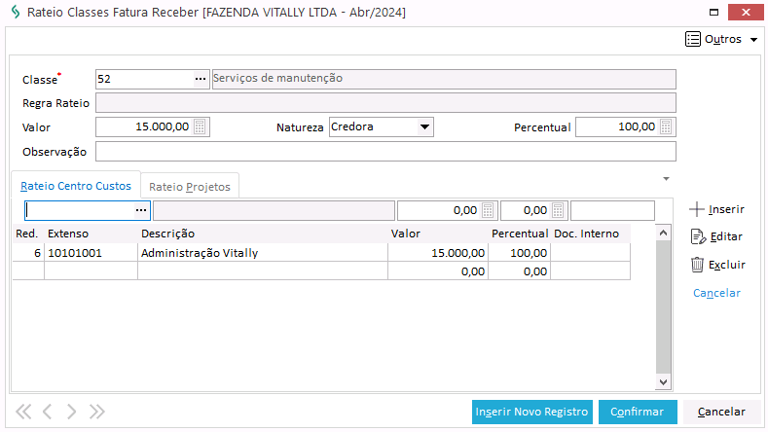Open calculator for the Valor field
The width and height of the screenshot is (768, 432).
200,126
